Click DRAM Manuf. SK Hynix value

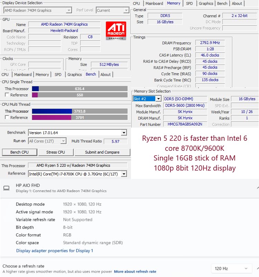point(185,118)
